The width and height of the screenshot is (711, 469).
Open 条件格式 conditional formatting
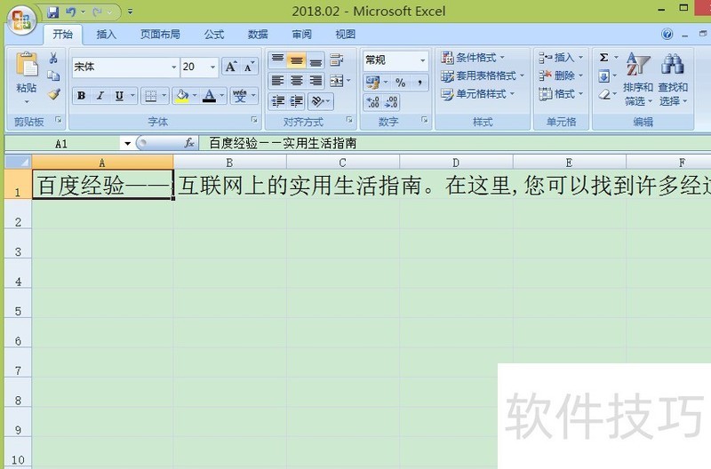473,58
